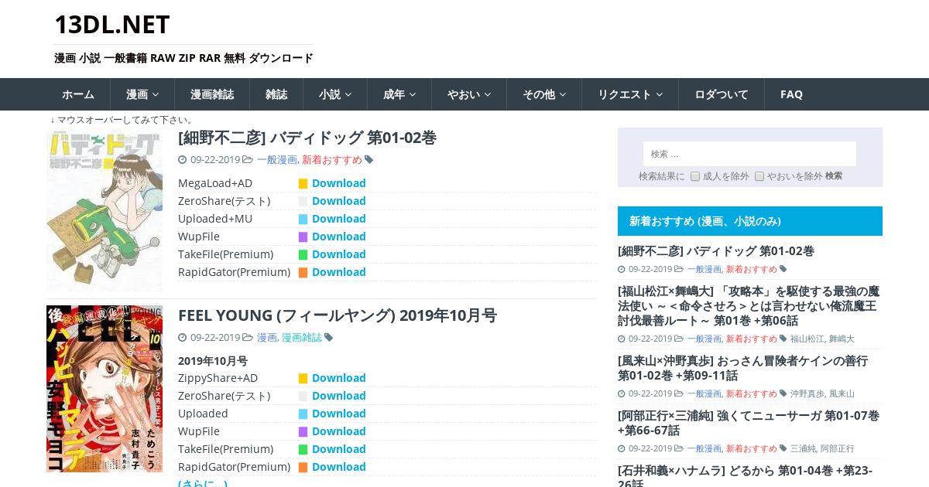Download FEEL YOUNG via RapidGator(Premium)
929x487 pixels.
(x=339, y=467)
